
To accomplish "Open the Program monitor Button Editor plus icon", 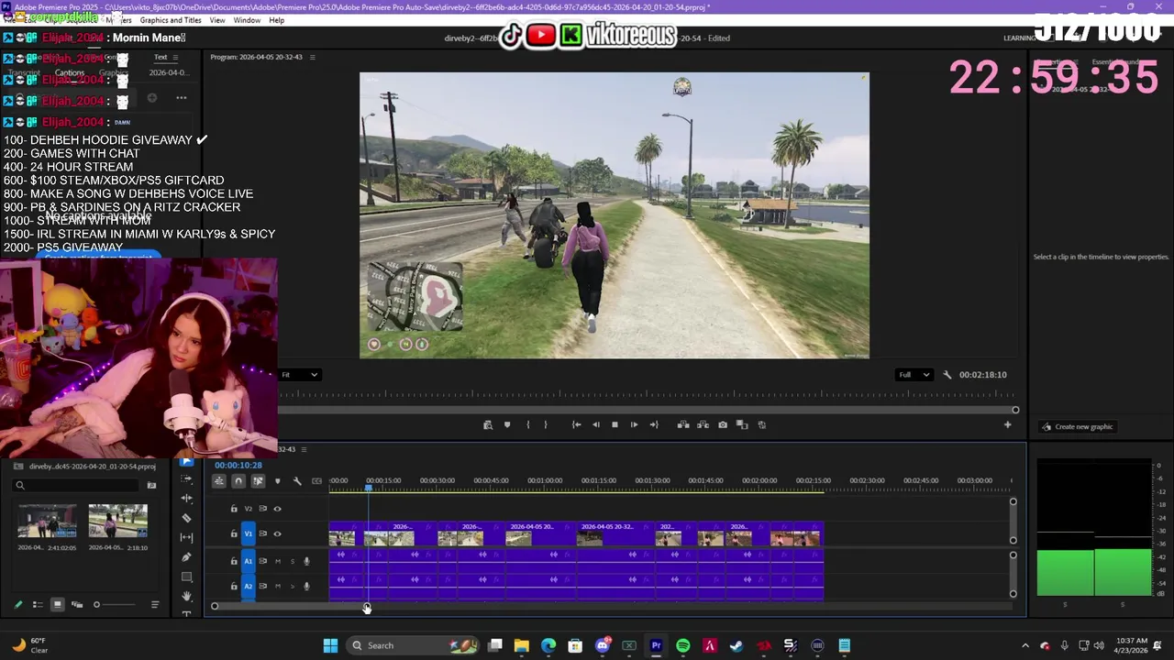I will [x=1007, y=424].
